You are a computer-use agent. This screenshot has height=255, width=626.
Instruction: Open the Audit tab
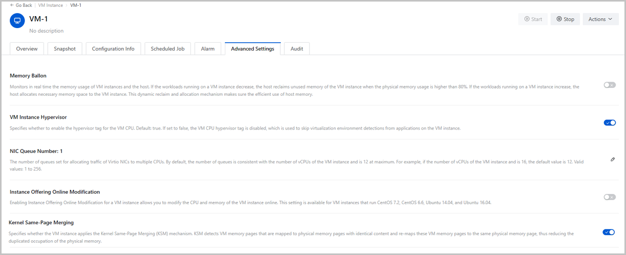pos(297,49)
